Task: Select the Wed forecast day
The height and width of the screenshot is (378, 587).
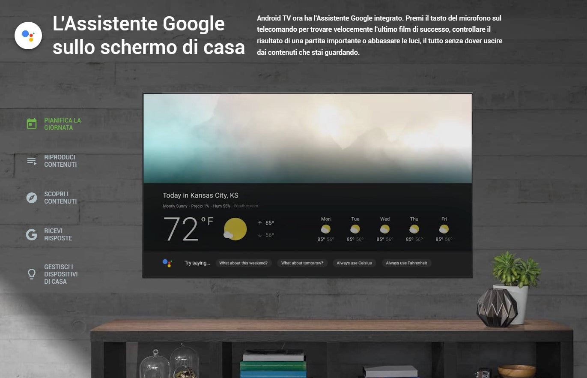Action: [x=385, y=219]
